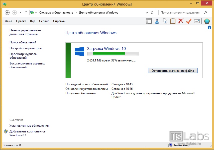Screen dimensions: 214x150
Task: Click the Microsoft Update source text
Action: [153, 95]
